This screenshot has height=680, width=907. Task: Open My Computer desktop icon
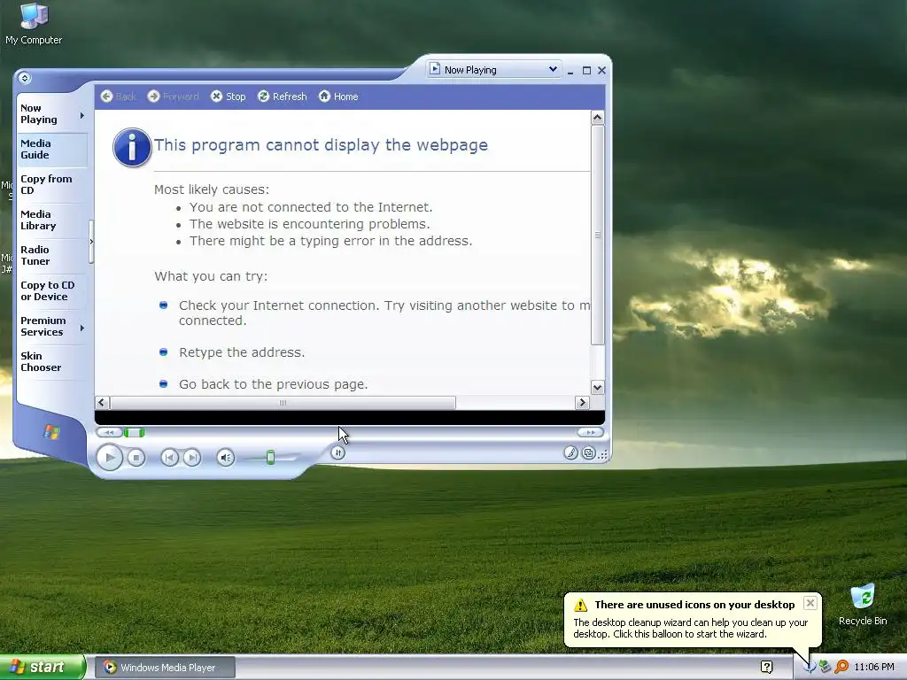(34, 24)
